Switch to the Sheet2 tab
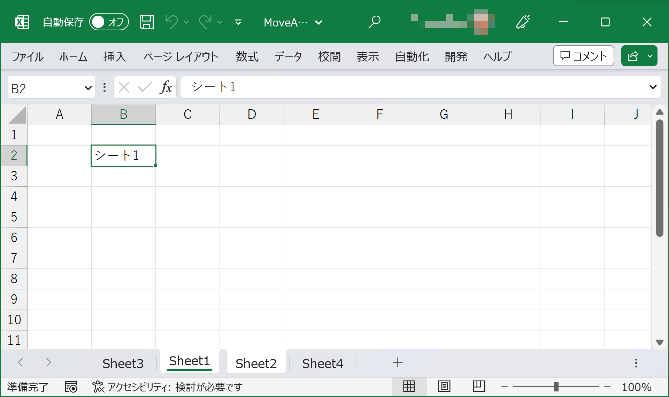 (256, 363)
